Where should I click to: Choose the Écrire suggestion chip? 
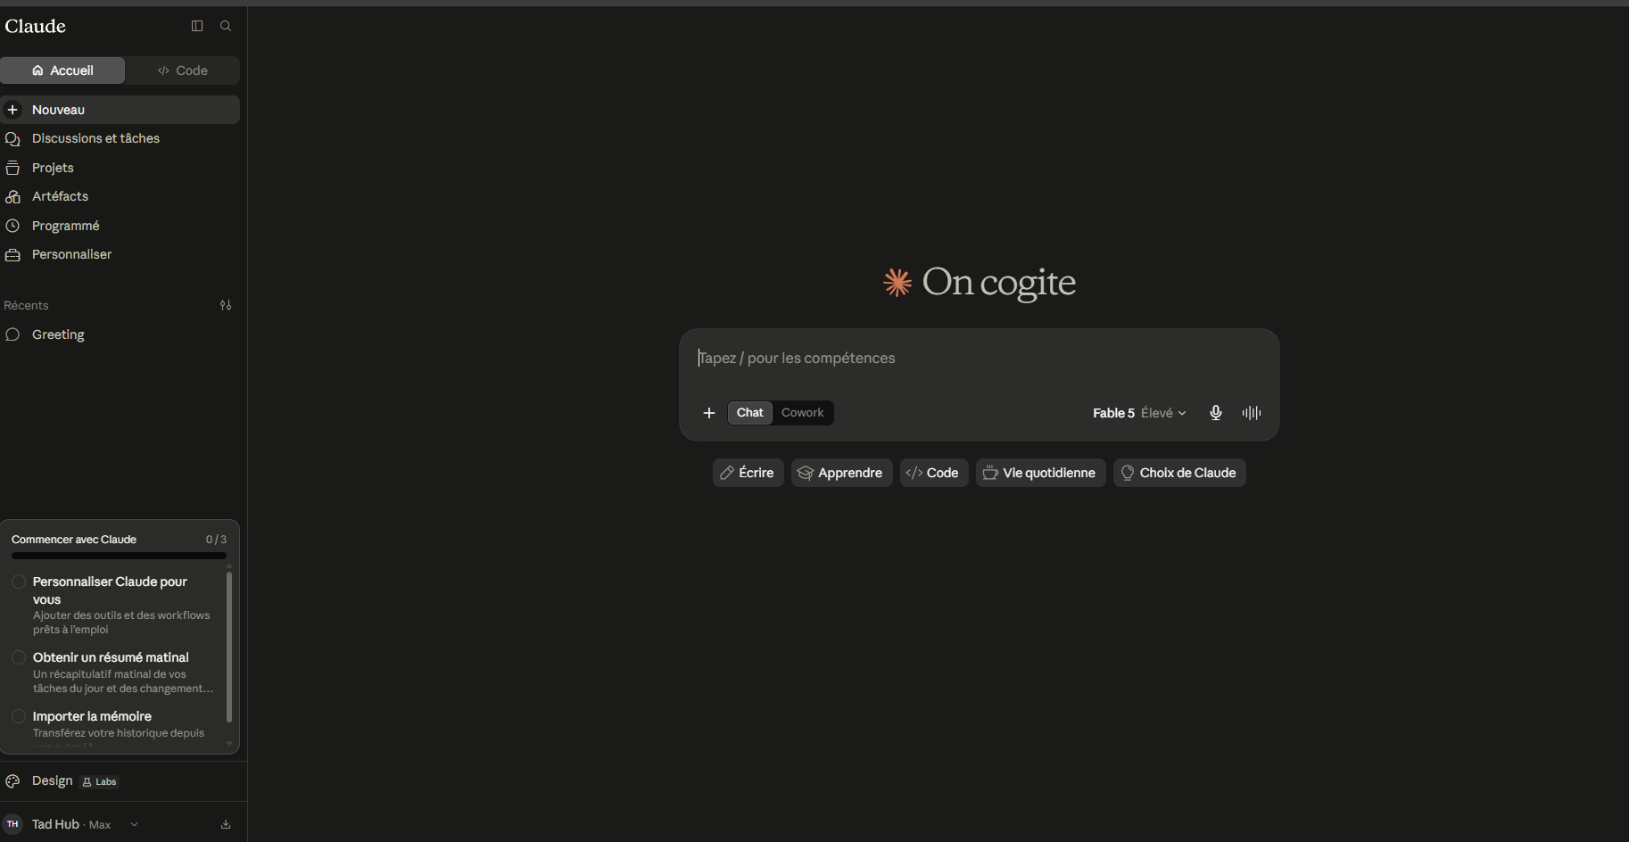748,473
